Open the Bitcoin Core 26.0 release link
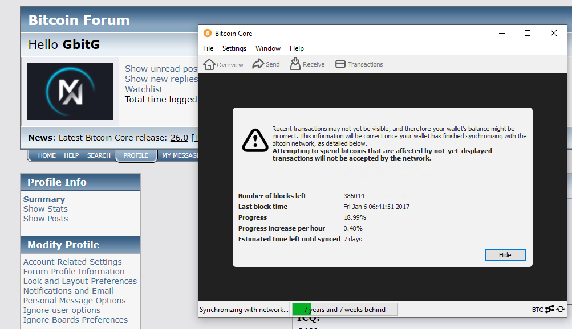Image resolution: width=572 pixels, height=329 pixels. (x=179, y=138)
